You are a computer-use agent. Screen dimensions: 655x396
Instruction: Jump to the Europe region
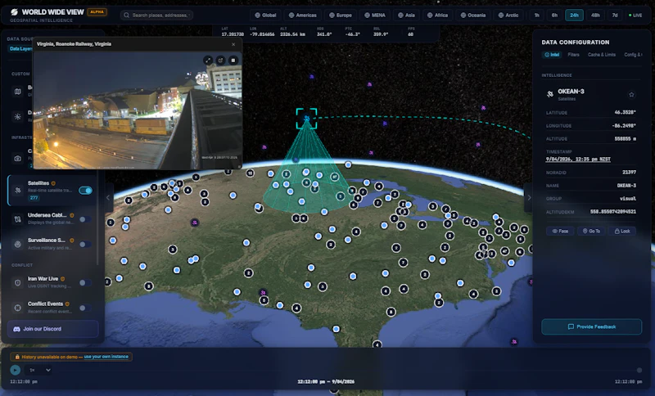[x=340, y=15]
